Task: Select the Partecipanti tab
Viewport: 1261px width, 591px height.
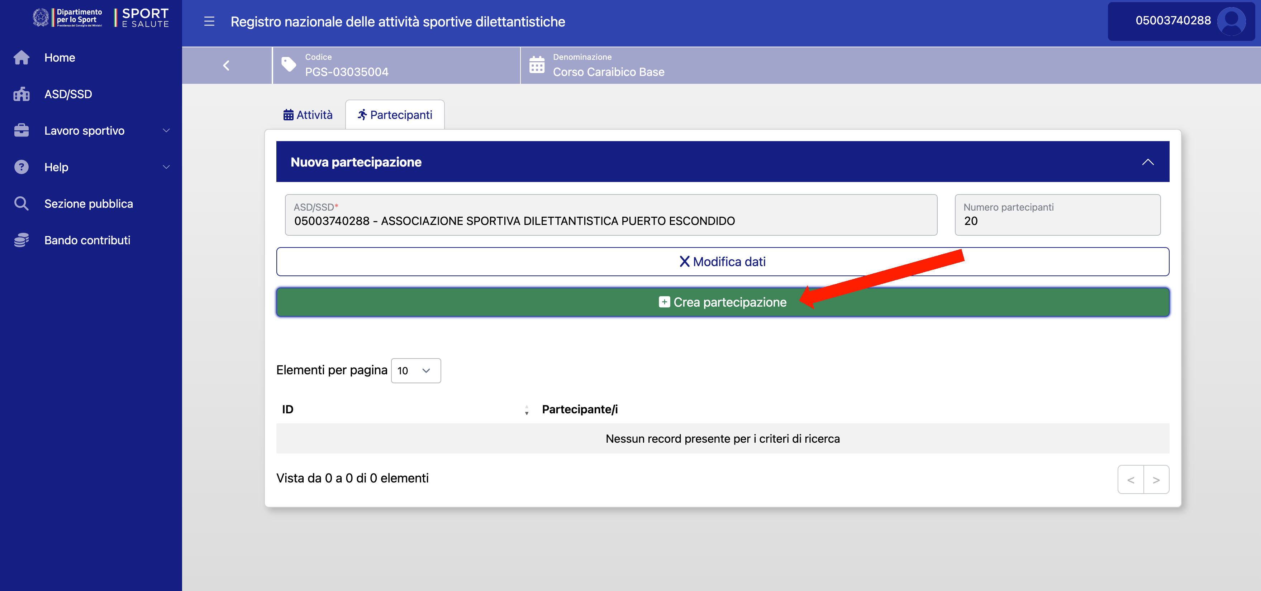Action: coord(395,115)
